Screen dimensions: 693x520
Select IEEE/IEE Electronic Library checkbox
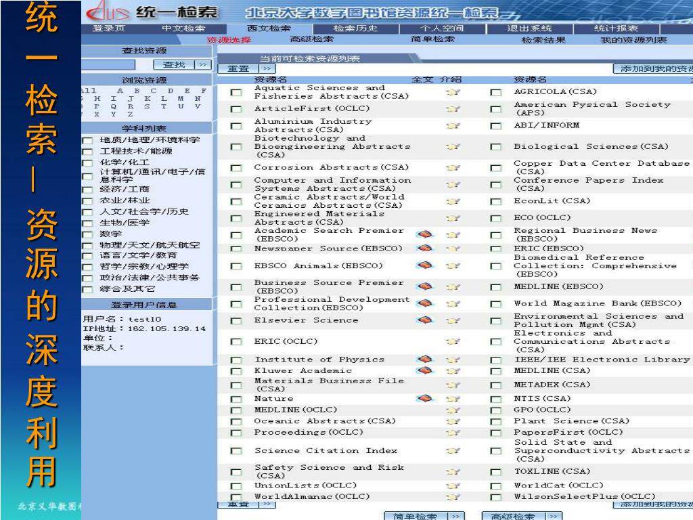point(496,360)
